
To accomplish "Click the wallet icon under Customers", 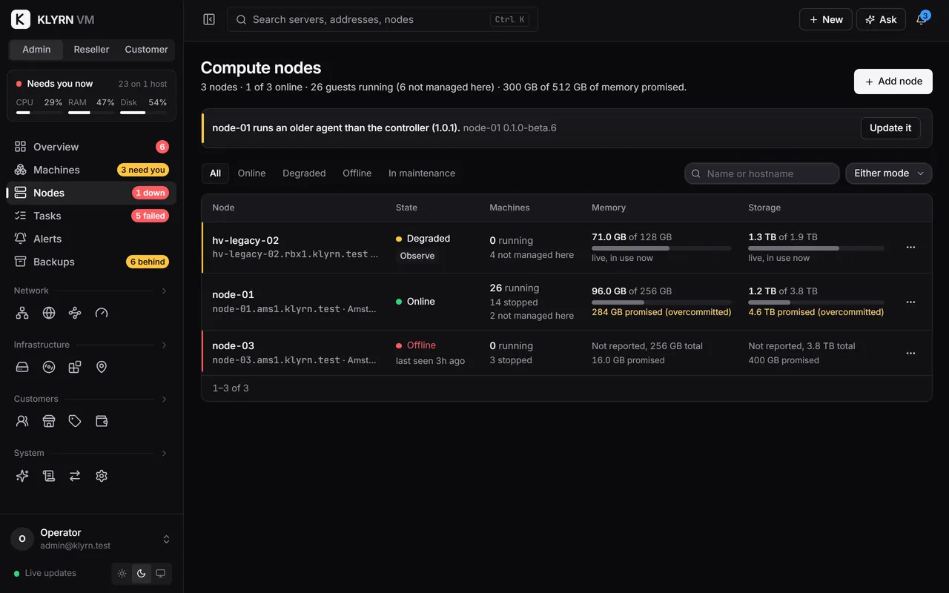I will 102,421.
